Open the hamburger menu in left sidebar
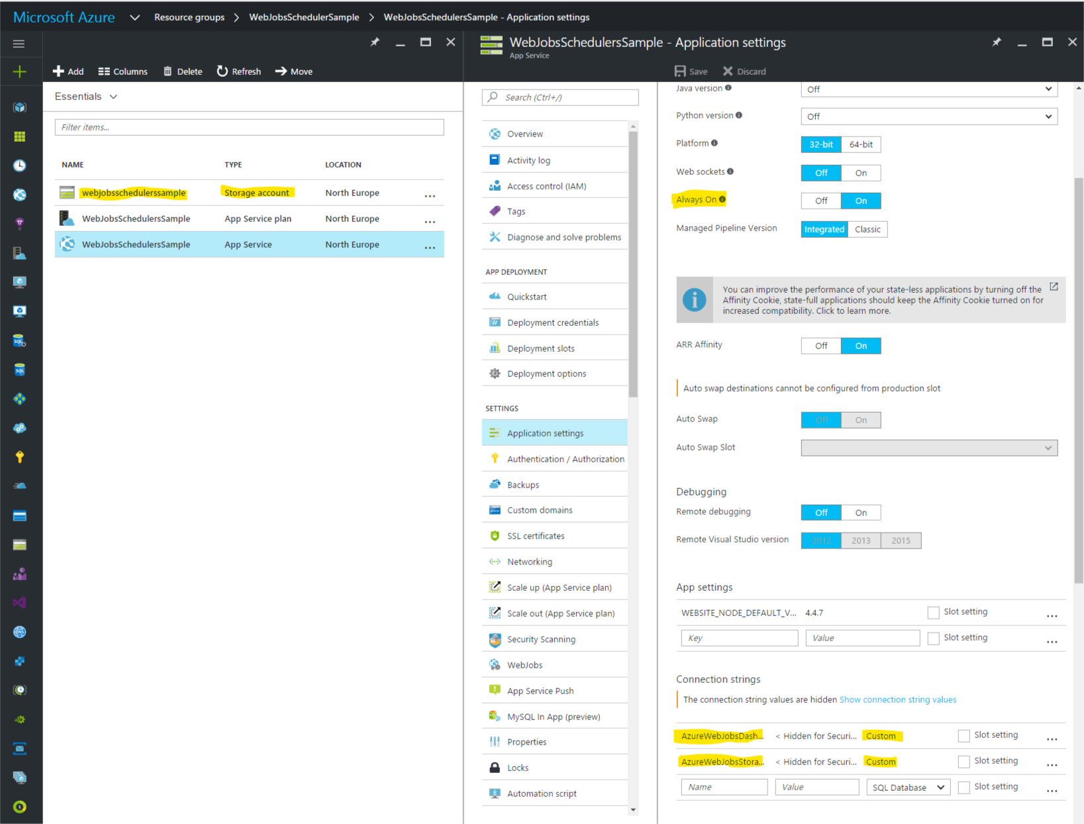This screenshot has height=824, width=1084. (19, 44)
